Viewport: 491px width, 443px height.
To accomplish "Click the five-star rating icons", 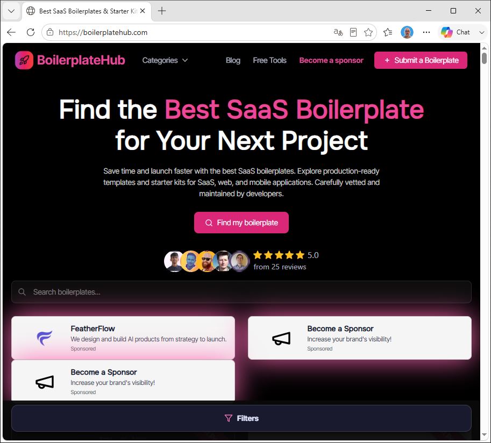I will [x=279, y=255].
